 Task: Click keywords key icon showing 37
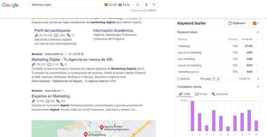click(62, 64)
